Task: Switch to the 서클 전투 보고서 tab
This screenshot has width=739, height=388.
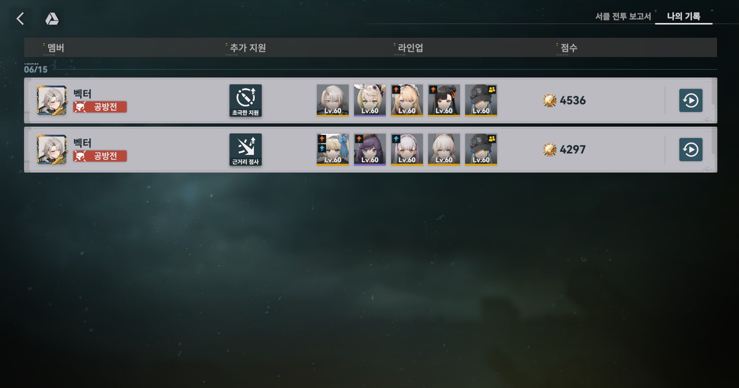Action: pyautogui.click(x=623, y=16)
